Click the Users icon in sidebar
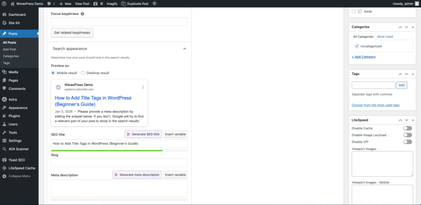421x205 pixels. point(4,124)
